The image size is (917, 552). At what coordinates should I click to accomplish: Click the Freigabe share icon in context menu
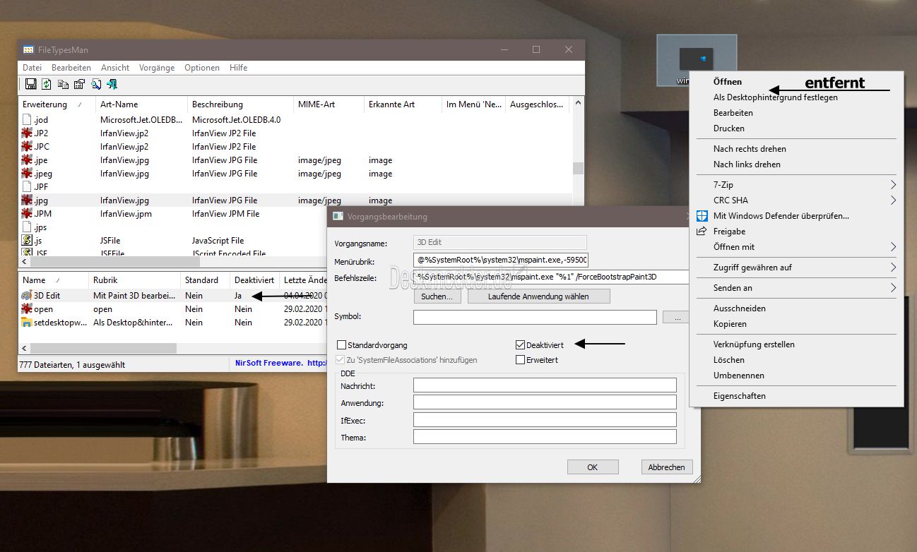click(702, 232)
